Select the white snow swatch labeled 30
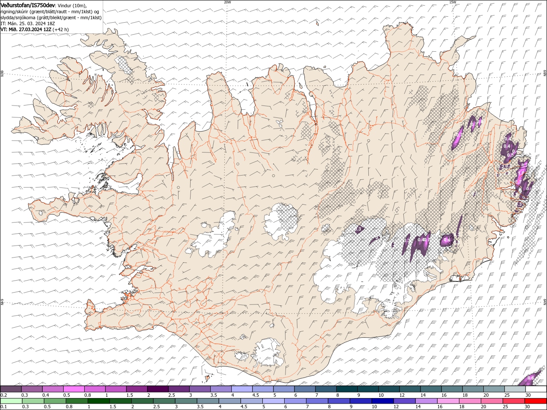This screenshot has height=410, width=547. [536, 389]
